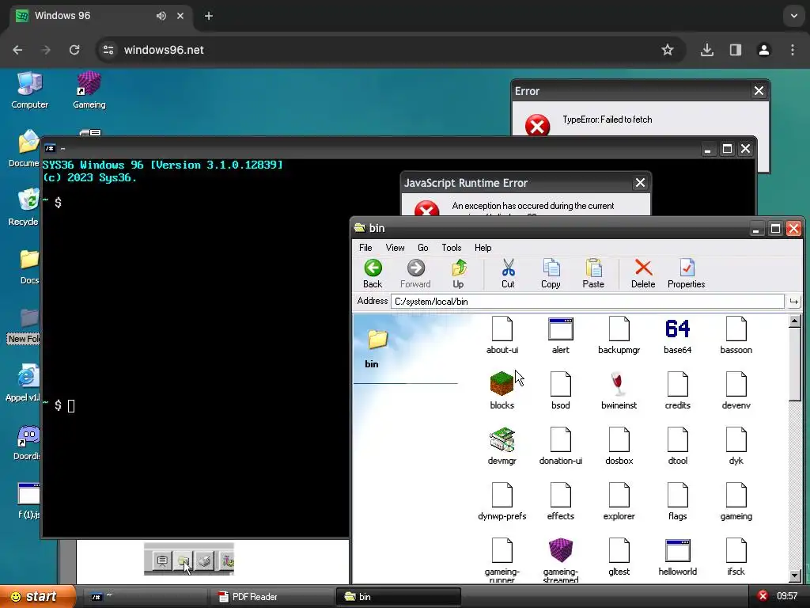Screen dimensions: 810x608
Task: Open the Gameing desktop shortcut
Action: pyautogui.click(x=89, y=90)
